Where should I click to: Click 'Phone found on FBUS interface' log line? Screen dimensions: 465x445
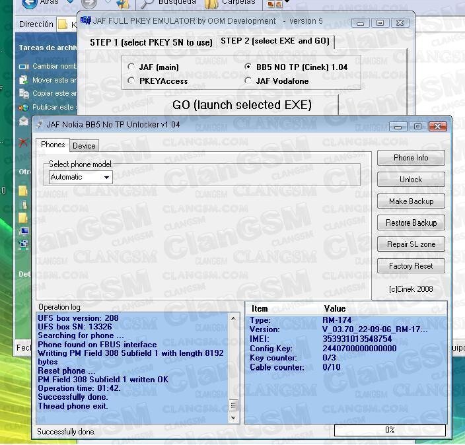click(97, 345)
